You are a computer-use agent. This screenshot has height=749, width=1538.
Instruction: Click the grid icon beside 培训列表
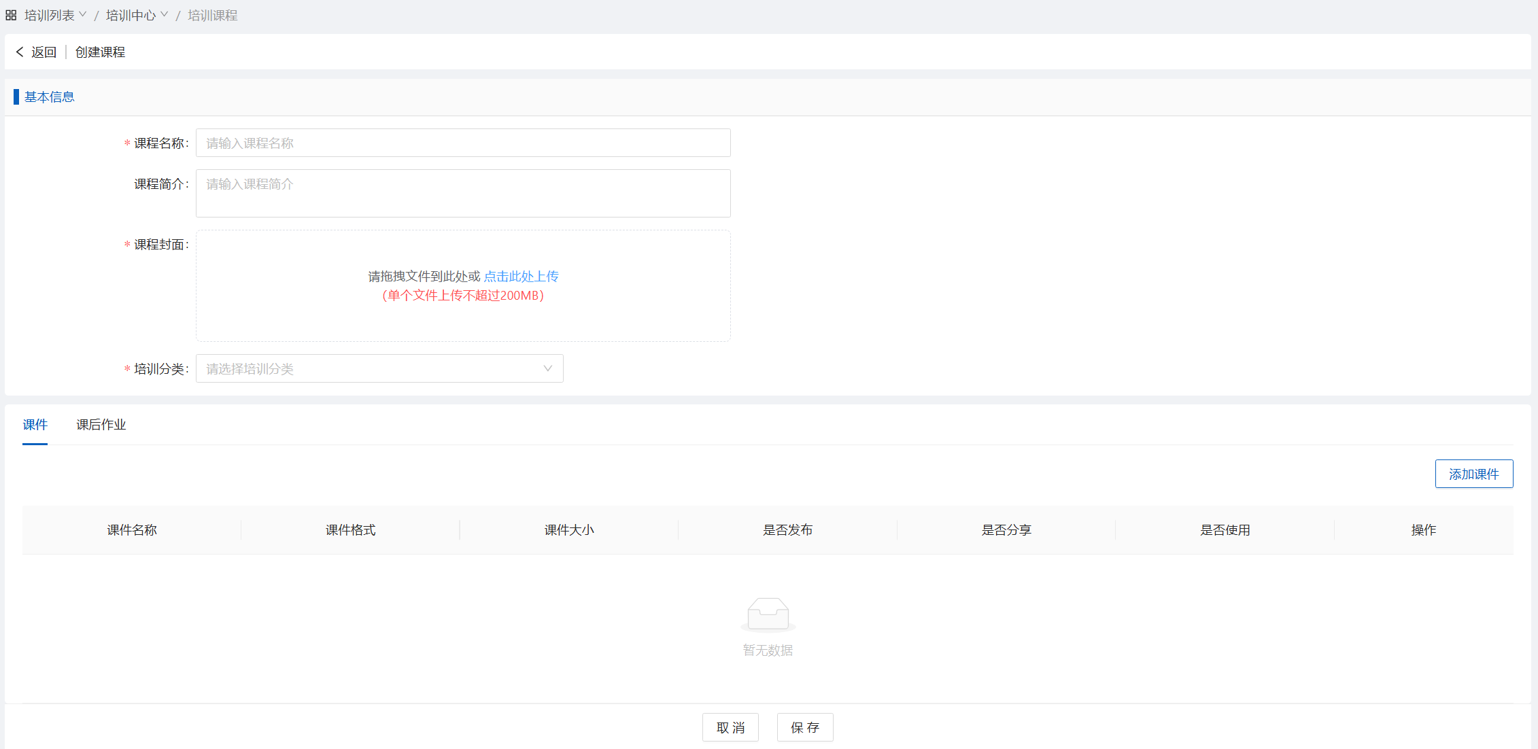click(x=11, y=15)
